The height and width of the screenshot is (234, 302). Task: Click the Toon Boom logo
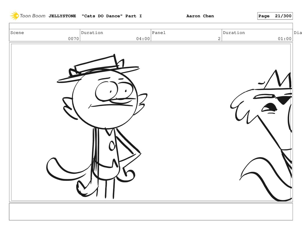coord(28,16)
